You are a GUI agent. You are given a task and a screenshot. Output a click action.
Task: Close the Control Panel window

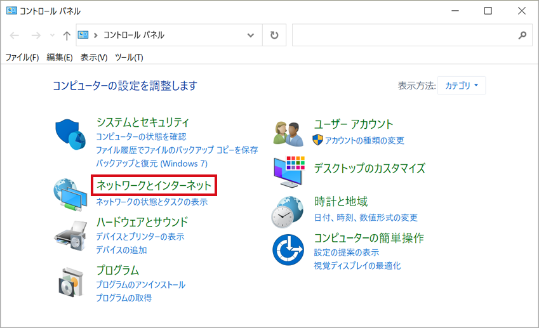point(521,11)
